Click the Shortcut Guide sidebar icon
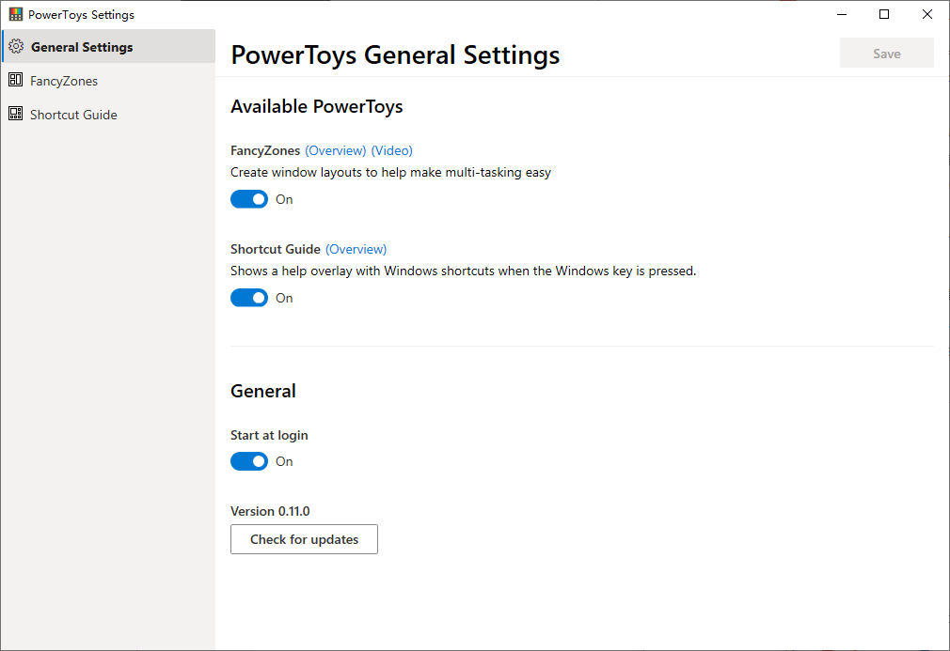 15,115
